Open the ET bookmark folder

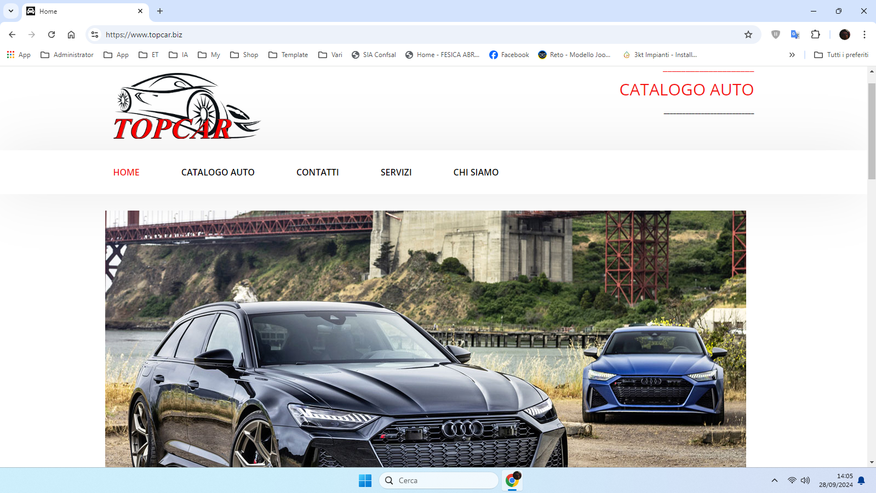coord(148,55)
